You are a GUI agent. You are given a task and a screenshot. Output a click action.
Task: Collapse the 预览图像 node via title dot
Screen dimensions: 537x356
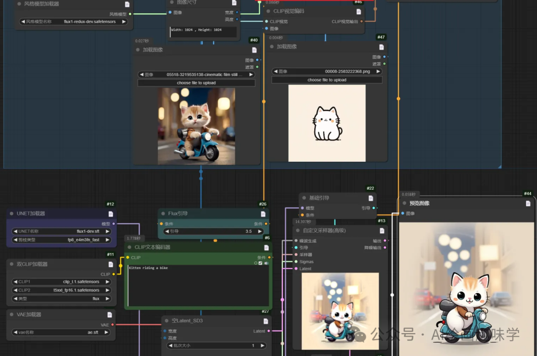pos(404,203)
